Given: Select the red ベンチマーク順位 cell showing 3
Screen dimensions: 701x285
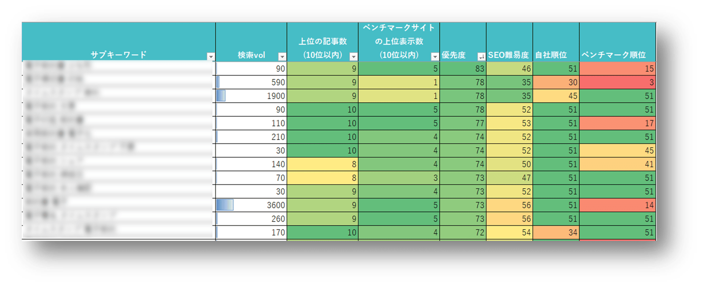Looking at the screenshot, I should coord(618,82).
